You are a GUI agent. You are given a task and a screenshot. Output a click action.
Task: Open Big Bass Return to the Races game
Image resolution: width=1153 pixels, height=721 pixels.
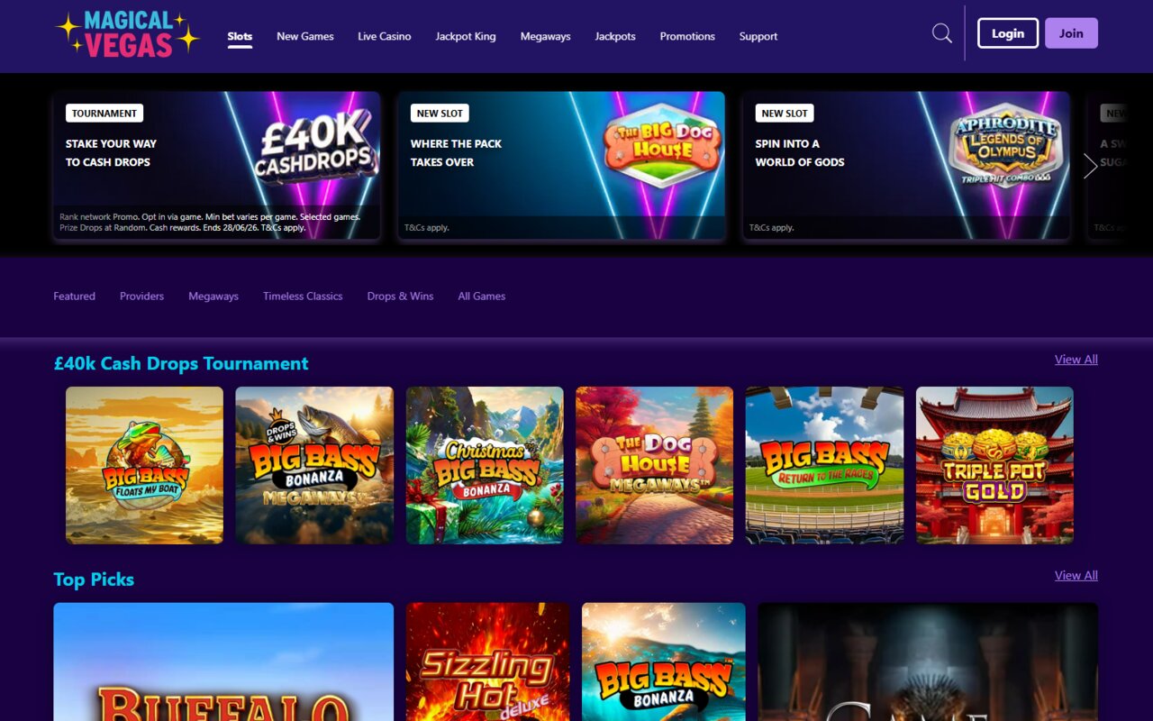tap(825, 465)
